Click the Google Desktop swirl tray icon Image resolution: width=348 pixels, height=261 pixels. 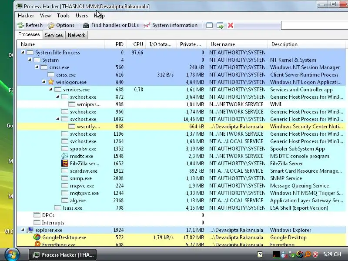point(300,254)
